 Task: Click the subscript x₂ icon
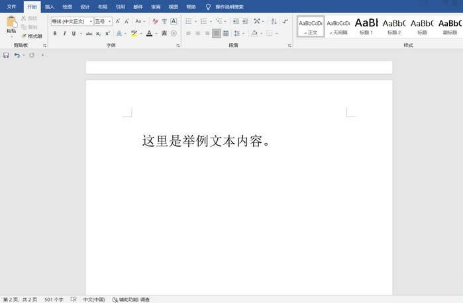(99, 33)
